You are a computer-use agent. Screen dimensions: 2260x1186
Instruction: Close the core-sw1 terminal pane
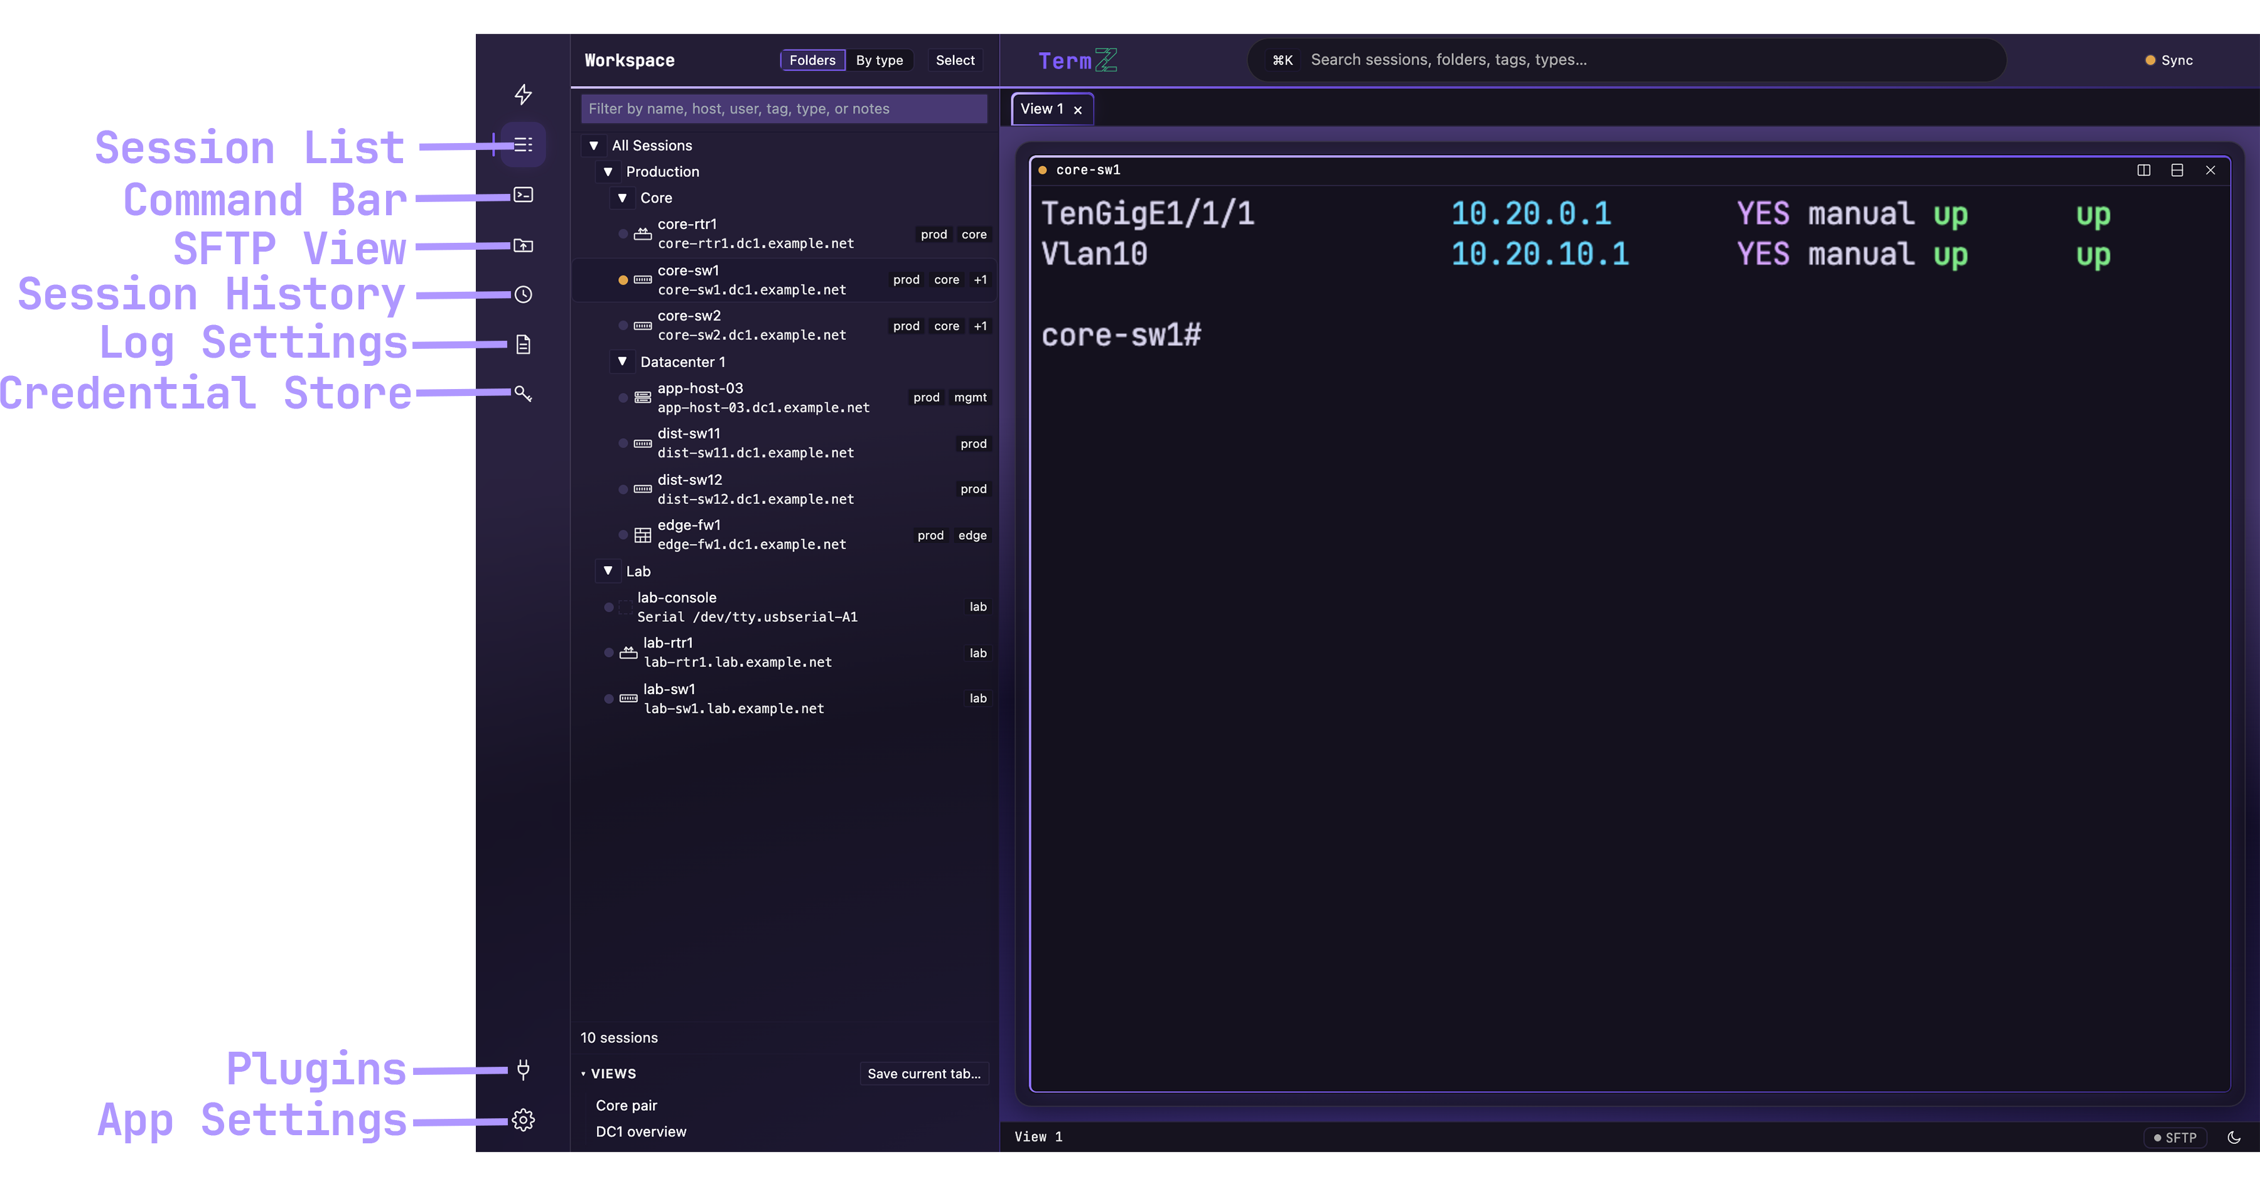pos(2210,170)
